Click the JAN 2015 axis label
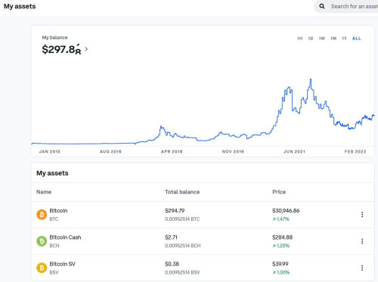Image resolution: width=378 pixels, height=282 pixels. pos(50,151)
